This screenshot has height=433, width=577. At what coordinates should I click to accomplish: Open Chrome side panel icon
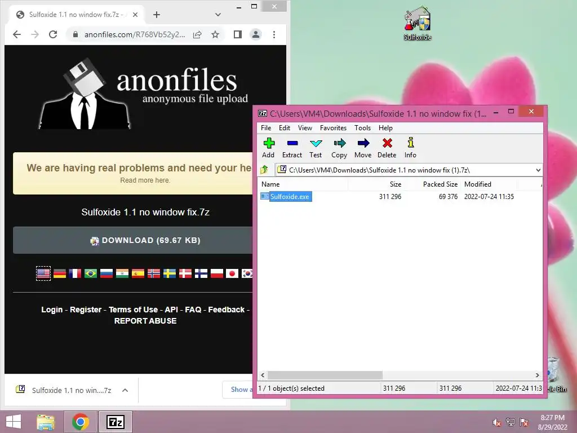(x=238, y=34)
